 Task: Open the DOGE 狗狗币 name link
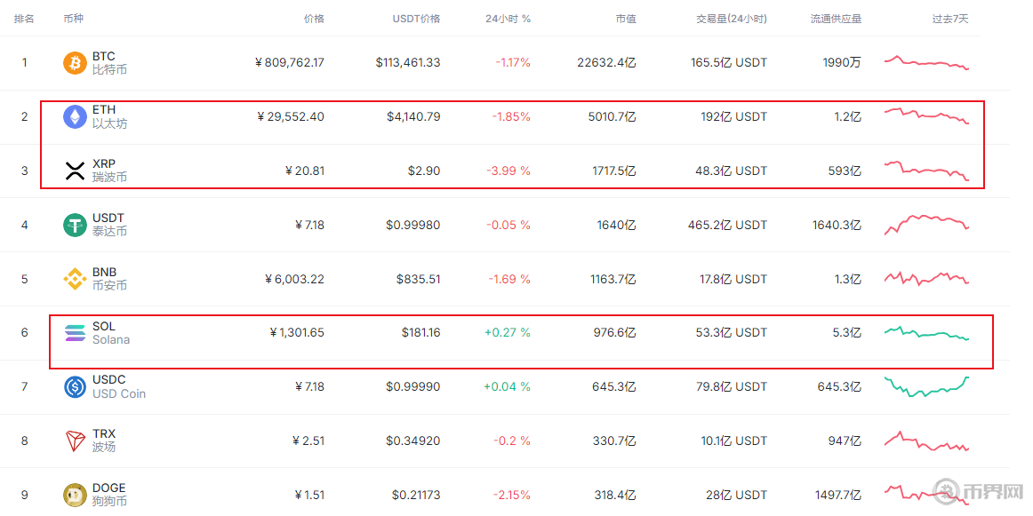[x=108, y=495]
